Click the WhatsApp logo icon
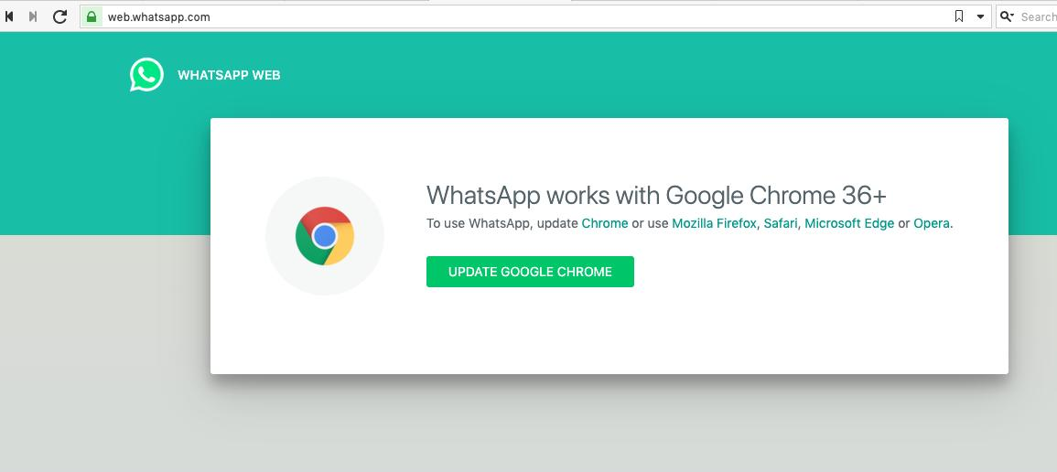The width and height of the screenshot is (1057, 472). [146, 75]
